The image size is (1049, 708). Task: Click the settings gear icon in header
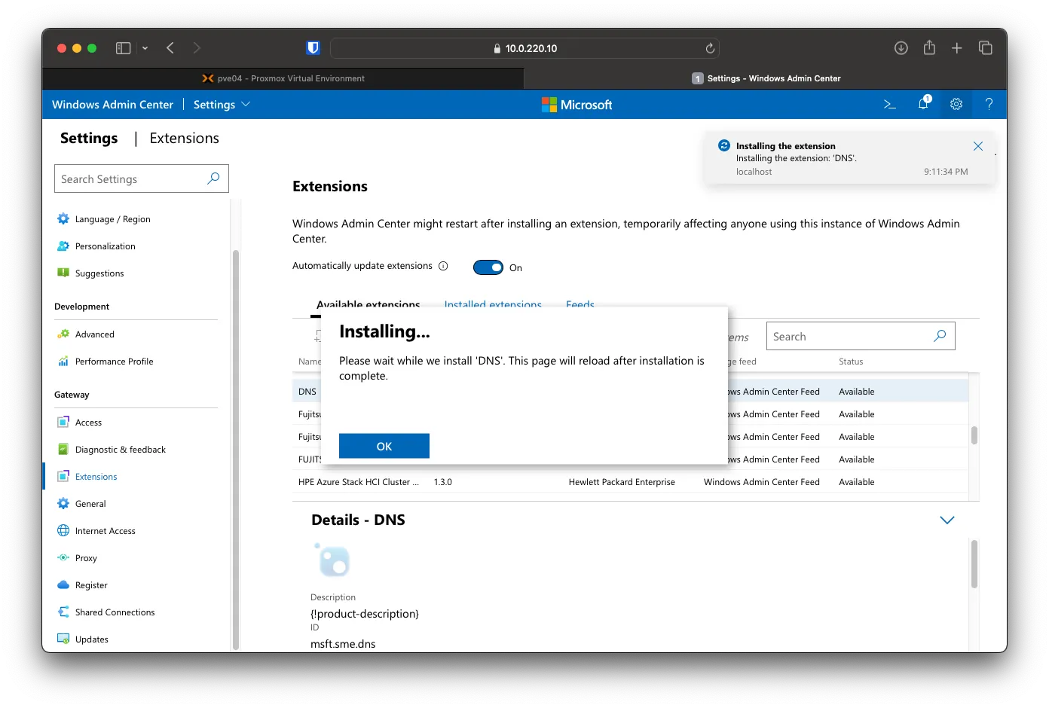(956, 105)
